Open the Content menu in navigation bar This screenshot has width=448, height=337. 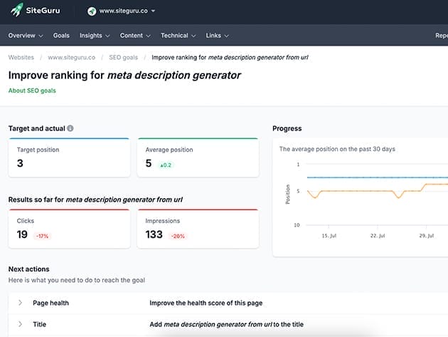click(135, 35)
